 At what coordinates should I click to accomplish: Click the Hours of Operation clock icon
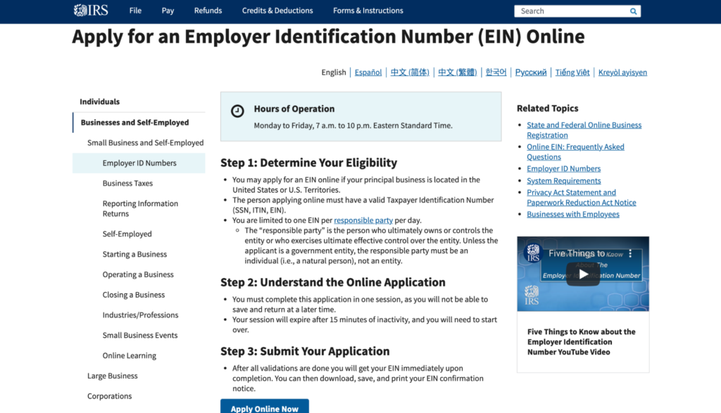pyautogui.click(x=237, y=110)
